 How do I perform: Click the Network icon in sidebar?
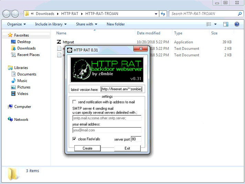pos(10,119)
